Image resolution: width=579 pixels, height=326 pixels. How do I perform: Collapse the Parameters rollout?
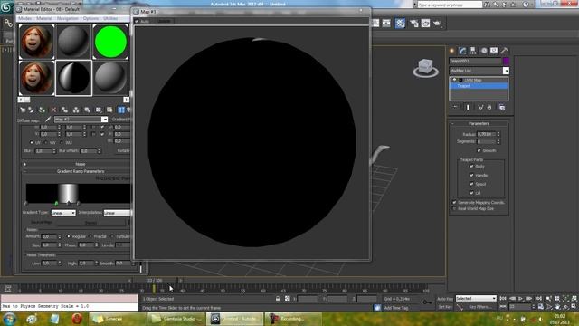pyautogui.click(x=479, y=123)
